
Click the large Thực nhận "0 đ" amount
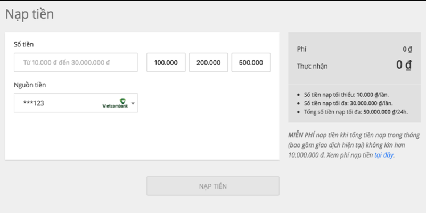(404, 65)
